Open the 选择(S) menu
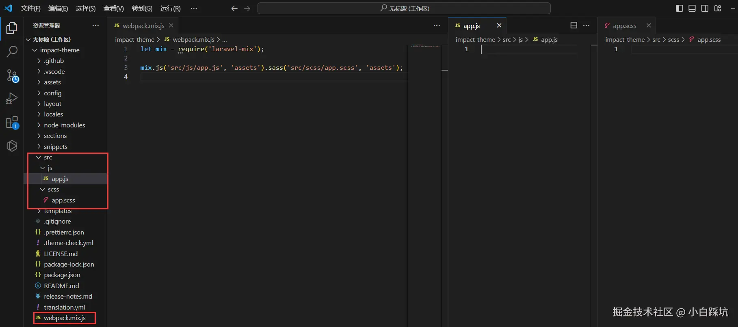 coord(86,9)
